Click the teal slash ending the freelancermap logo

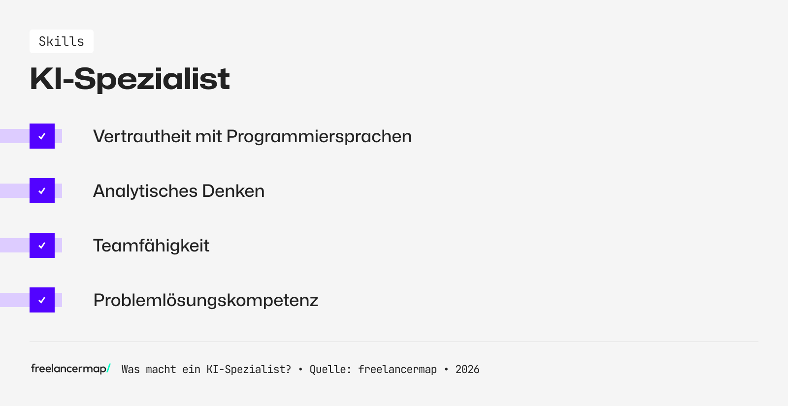pyautogui.click(x=109, y=368)
